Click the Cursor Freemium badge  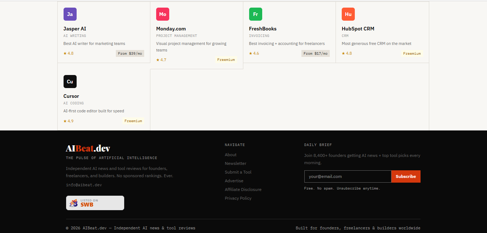click(x=133, y=121)
